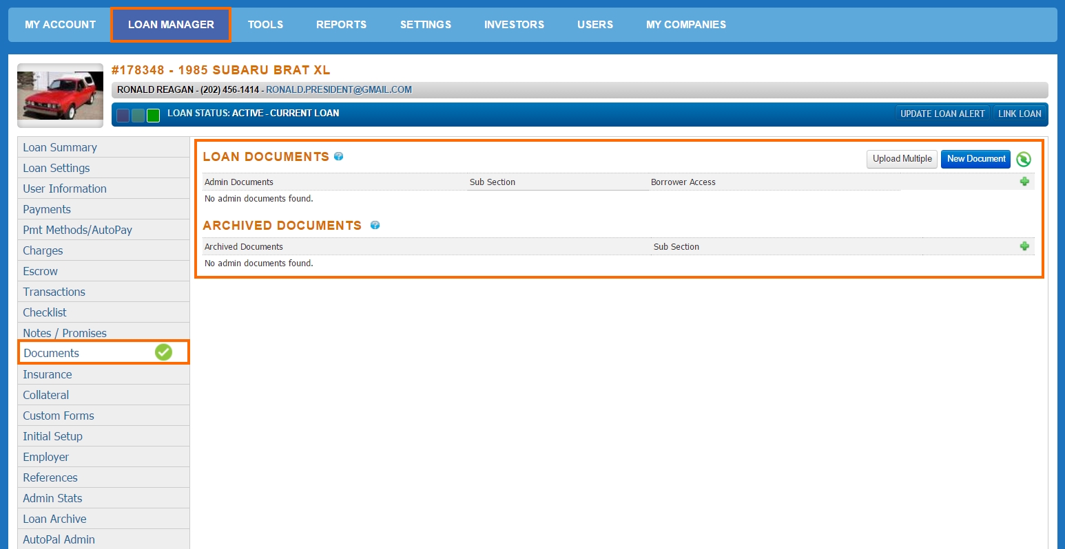The width and height of the screenshot is (1065, 549).
Task: Go to Loan Archive
Action: tap(103, 519)
